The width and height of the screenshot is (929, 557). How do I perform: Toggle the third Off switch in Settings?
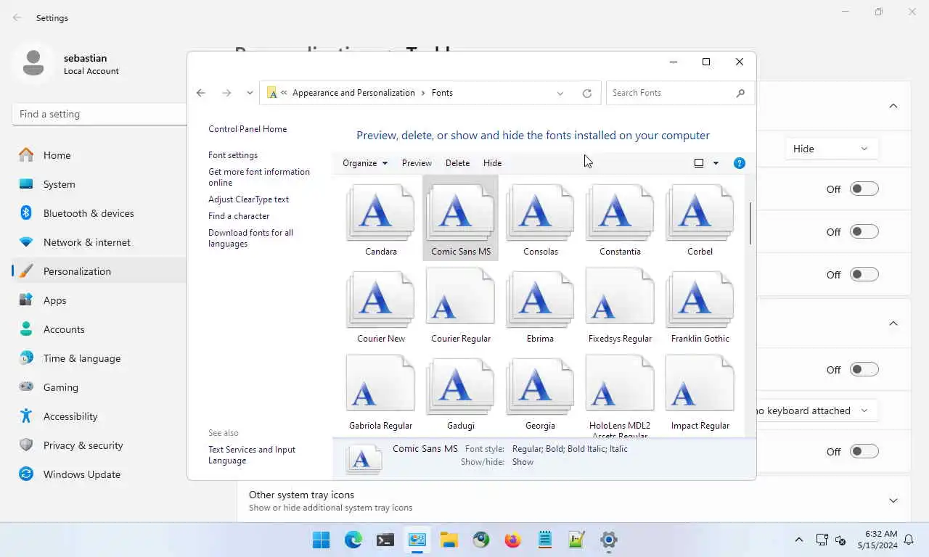tap(864, 274)
